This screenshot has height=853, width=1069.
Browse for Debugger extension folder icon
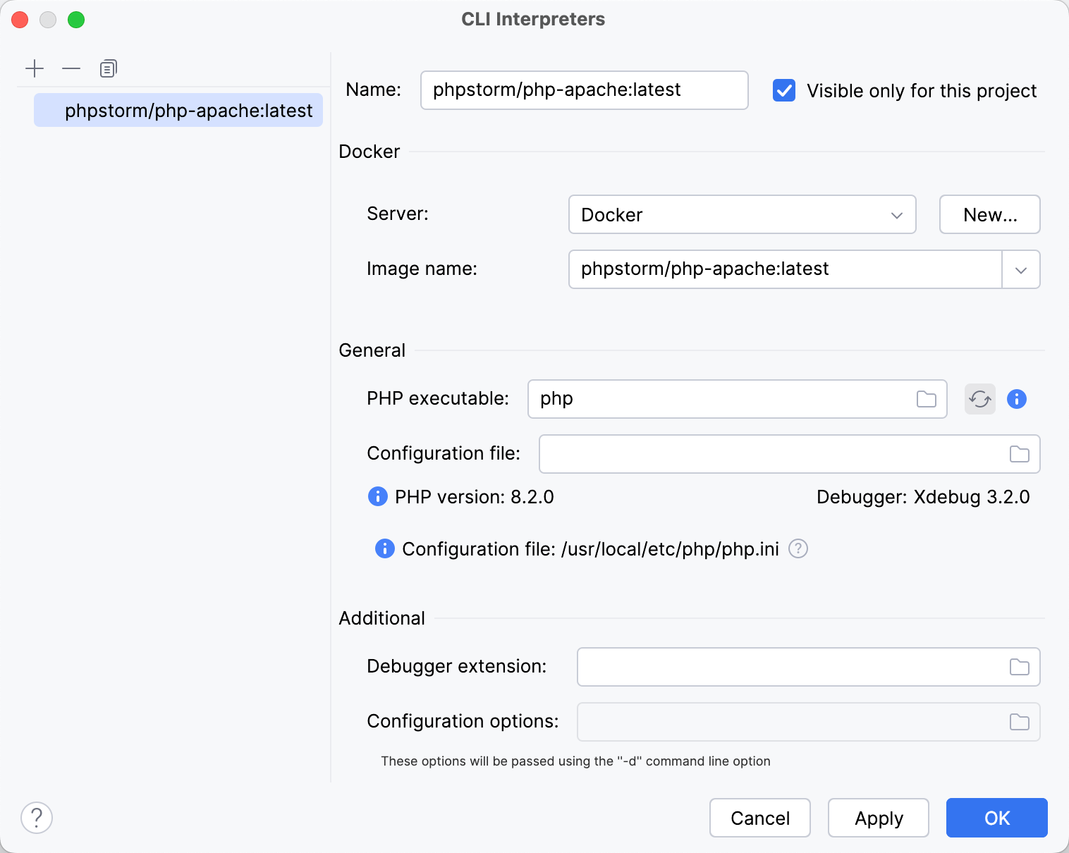(1019, 667)
